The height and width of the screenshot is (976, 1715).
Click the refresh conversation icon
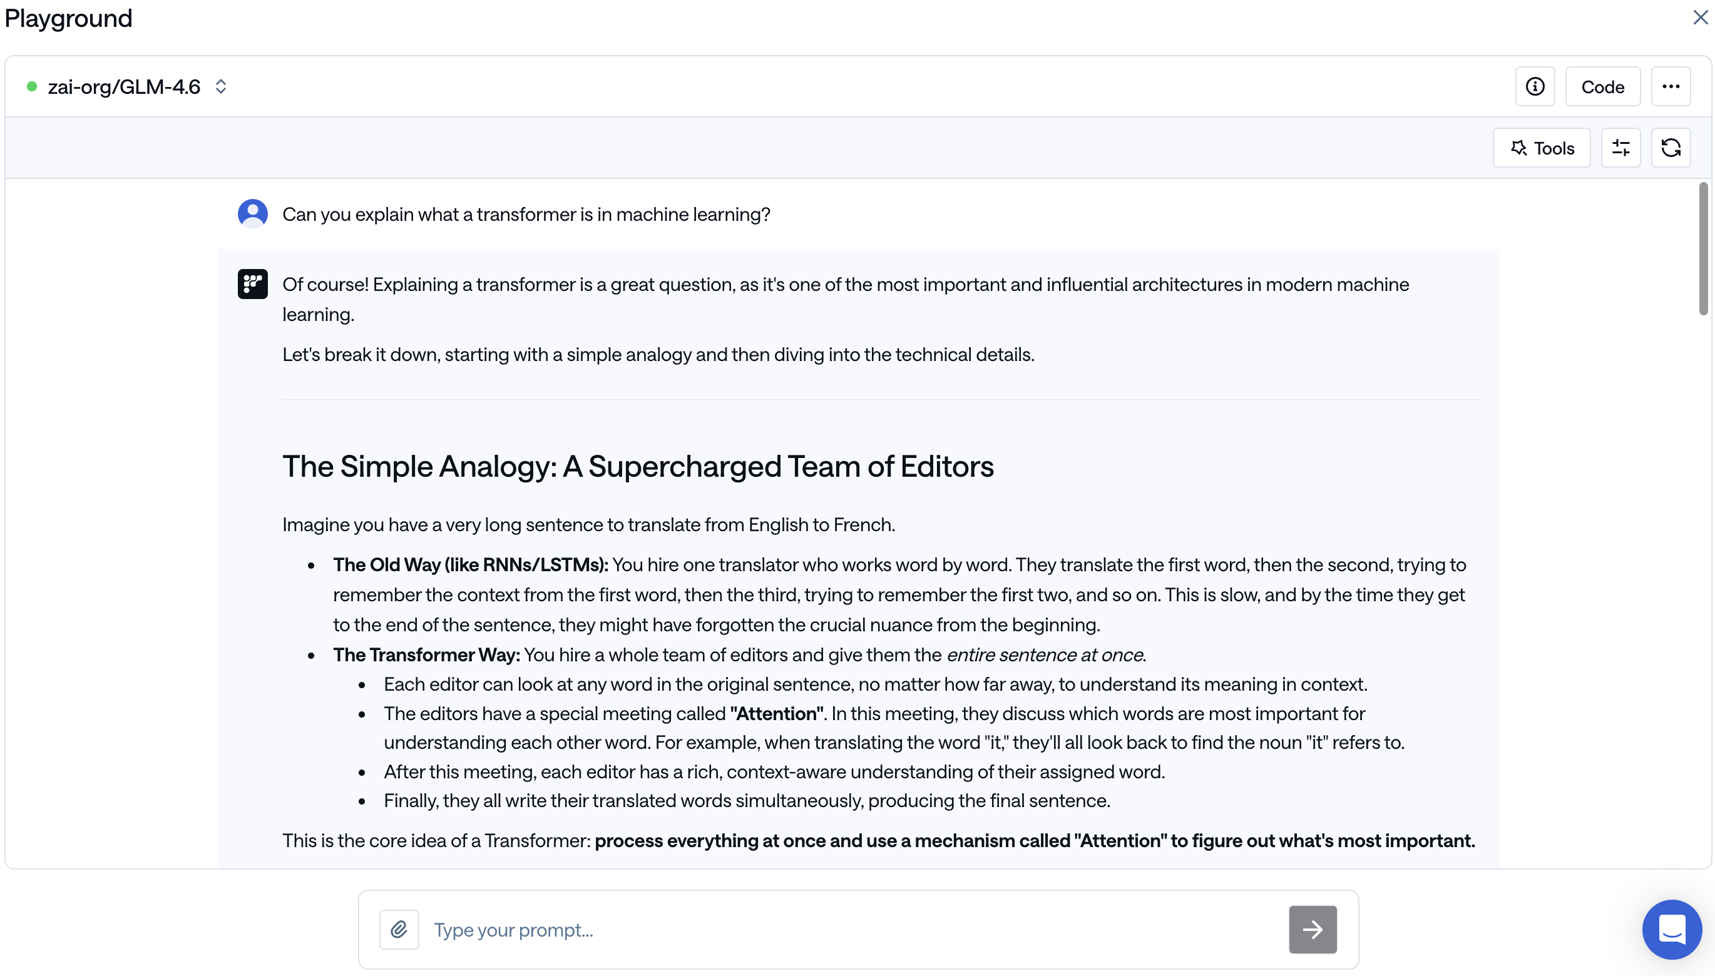[1670, 148]
